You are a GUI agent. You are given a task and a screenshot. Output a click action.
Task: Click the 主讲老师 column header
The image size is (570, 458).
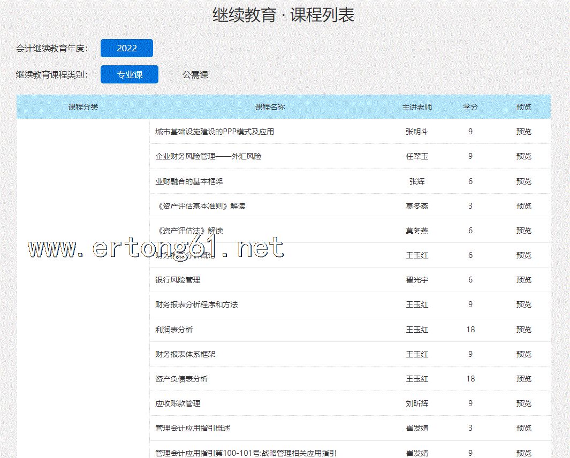[x=417, y=107]
